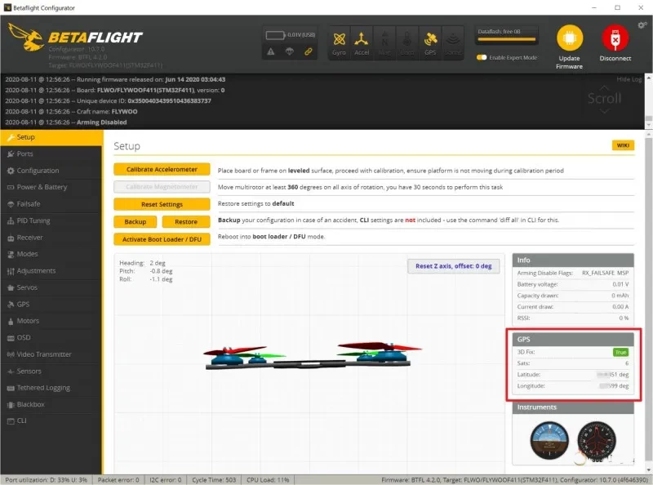Click the GPS icon in the sidebar

pos(11,305)
